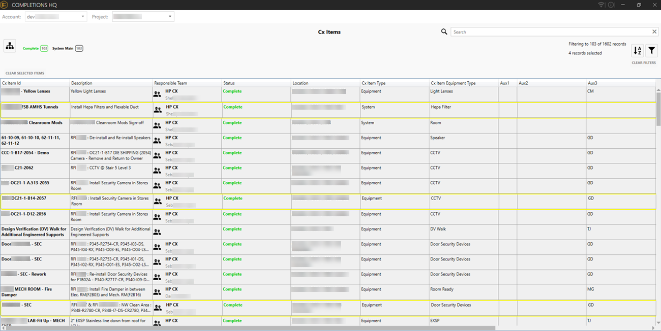Click Clear Selected Items

(25, 73)
